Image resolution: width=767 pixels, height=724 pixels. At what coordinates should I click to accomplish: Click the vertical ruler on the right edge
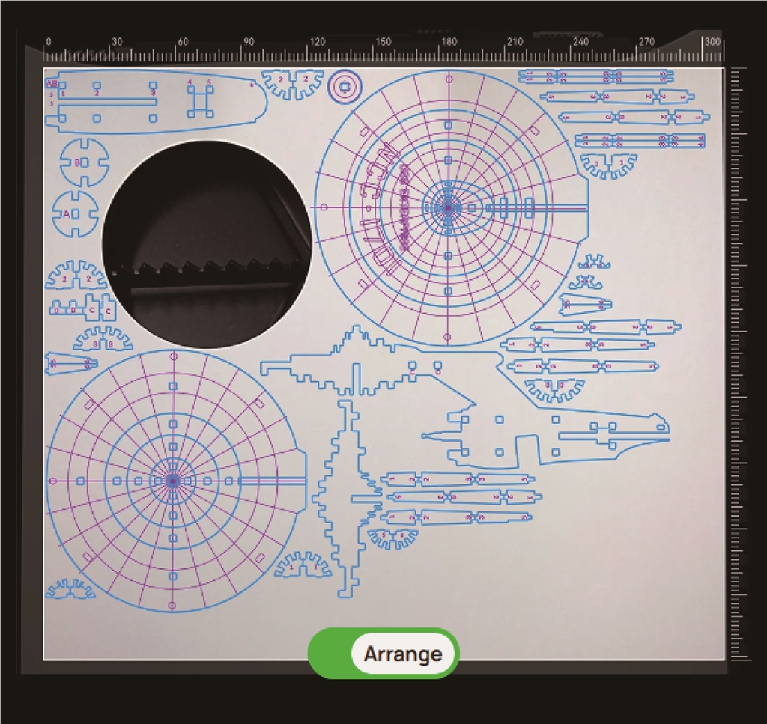pyautogui.click(x=739, y=359)
